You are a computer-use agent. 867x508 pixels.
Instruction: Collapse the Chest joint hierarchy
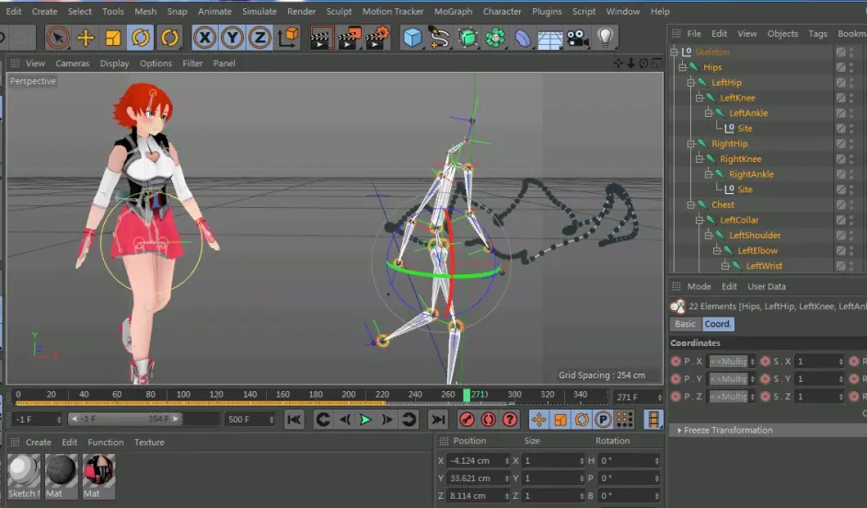pos(691,204)
